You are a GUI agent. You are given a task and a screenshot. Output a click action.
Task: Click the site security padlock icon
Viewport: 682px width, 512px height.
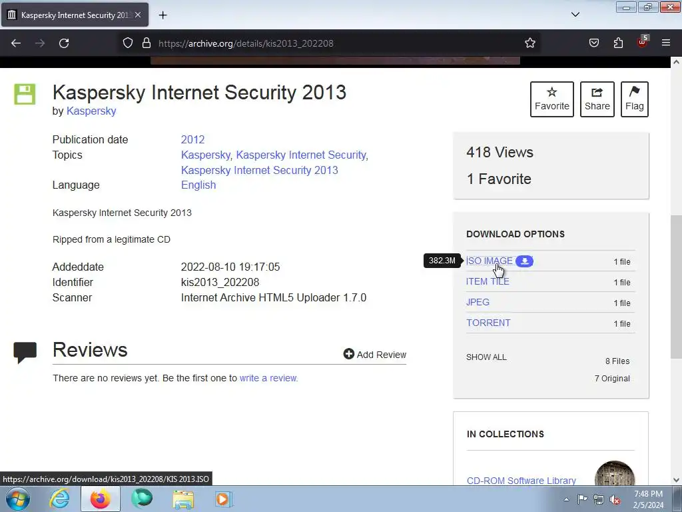pyautogui.click(x=147, y=43)
